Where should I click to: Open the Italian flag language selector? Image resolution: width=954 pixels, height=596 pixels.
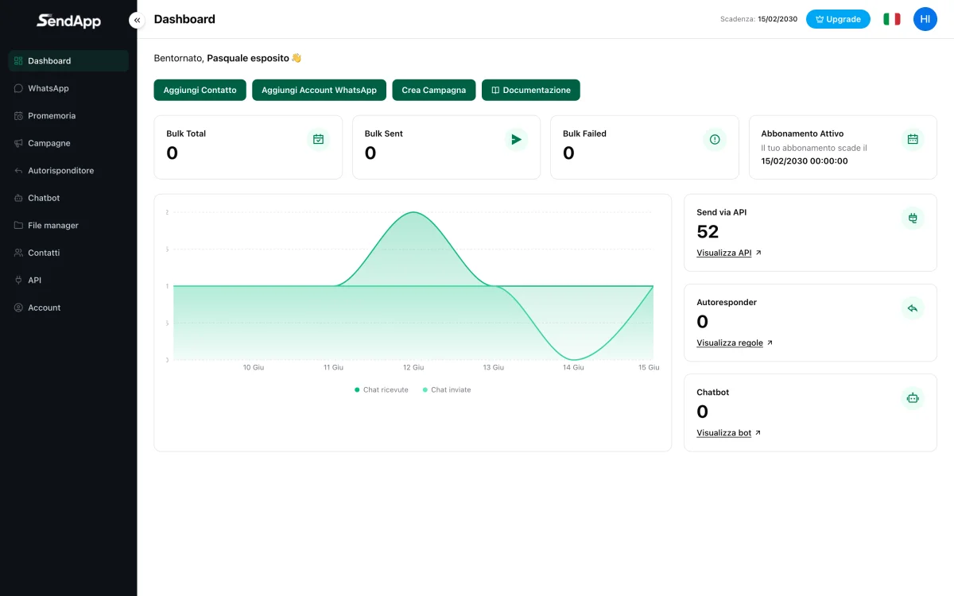tap(892, 19)
